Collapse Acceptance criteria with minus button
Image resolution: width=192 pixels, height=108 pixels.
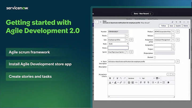click(169, 74)
